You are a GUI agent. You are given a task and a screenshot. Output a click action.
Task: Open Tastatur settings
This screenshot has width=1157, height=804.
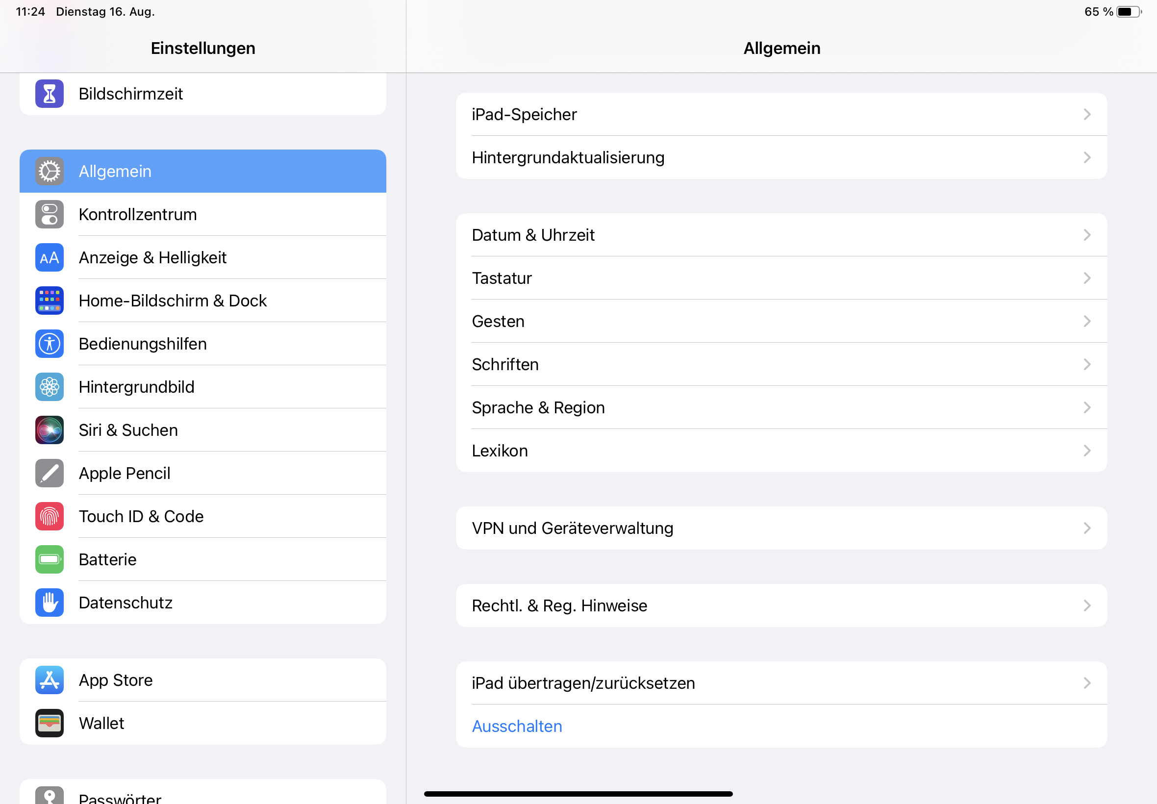[x=781, y=278]
